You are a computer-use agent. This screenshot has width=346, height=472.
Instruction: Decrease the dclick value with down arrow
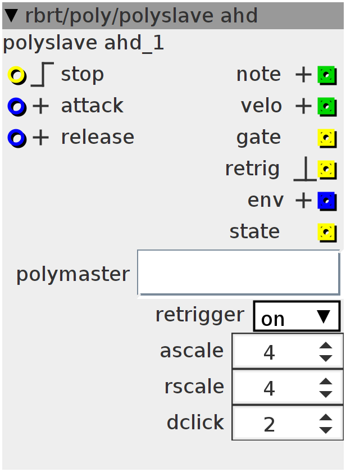click(326, 430)
